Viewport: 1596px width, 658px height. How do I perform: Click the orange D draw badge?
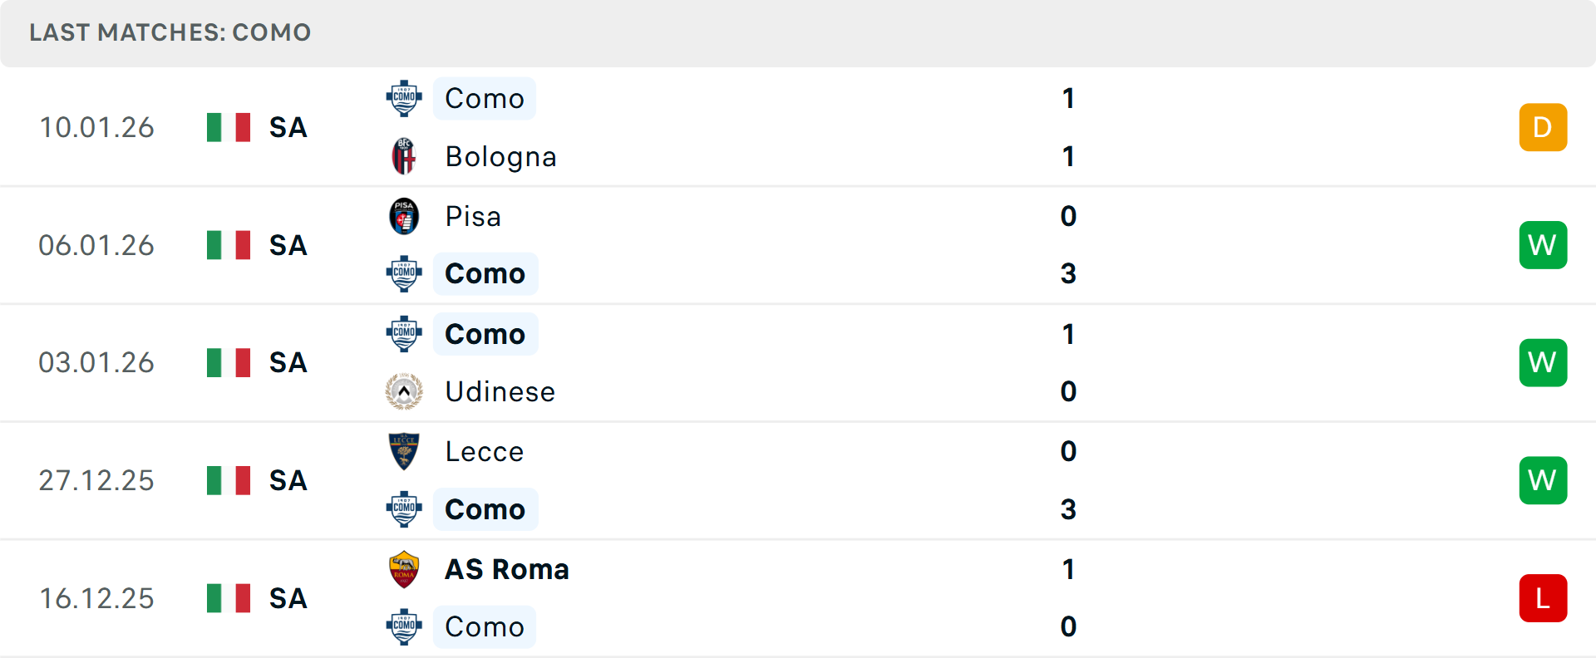tap(1543, 127)
